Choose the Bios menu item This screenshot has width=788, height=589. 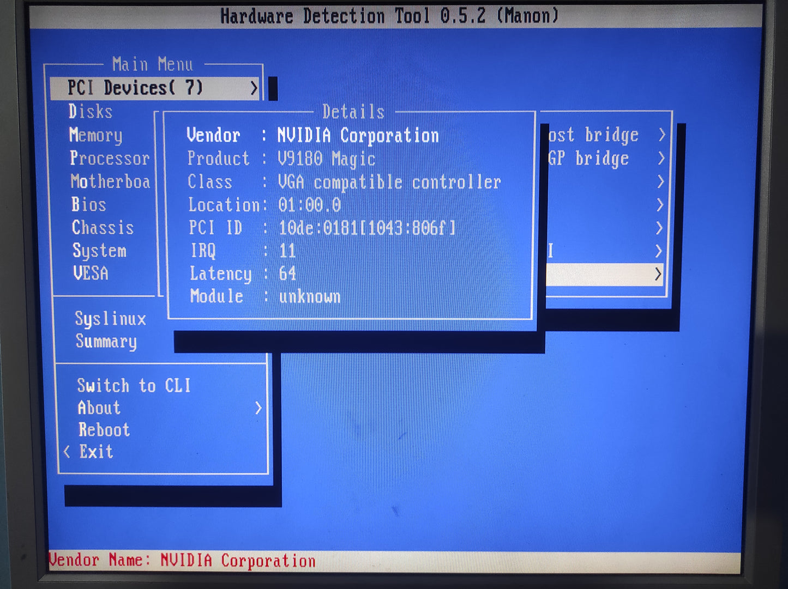click(88, 205)
